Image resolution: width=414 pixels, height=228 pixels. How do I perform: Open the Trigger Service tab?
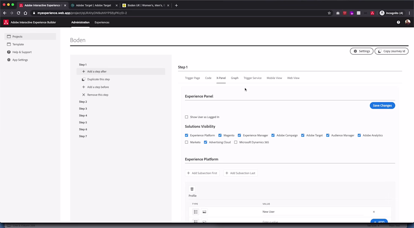[x=253, y=78]
